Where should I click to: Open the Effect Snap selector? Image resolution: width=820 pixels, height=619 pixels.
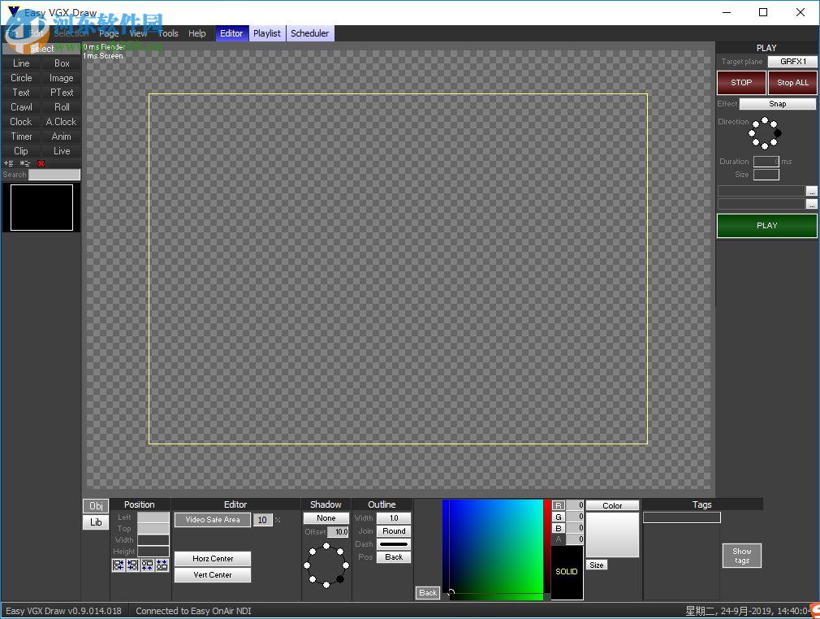(777, 104)
